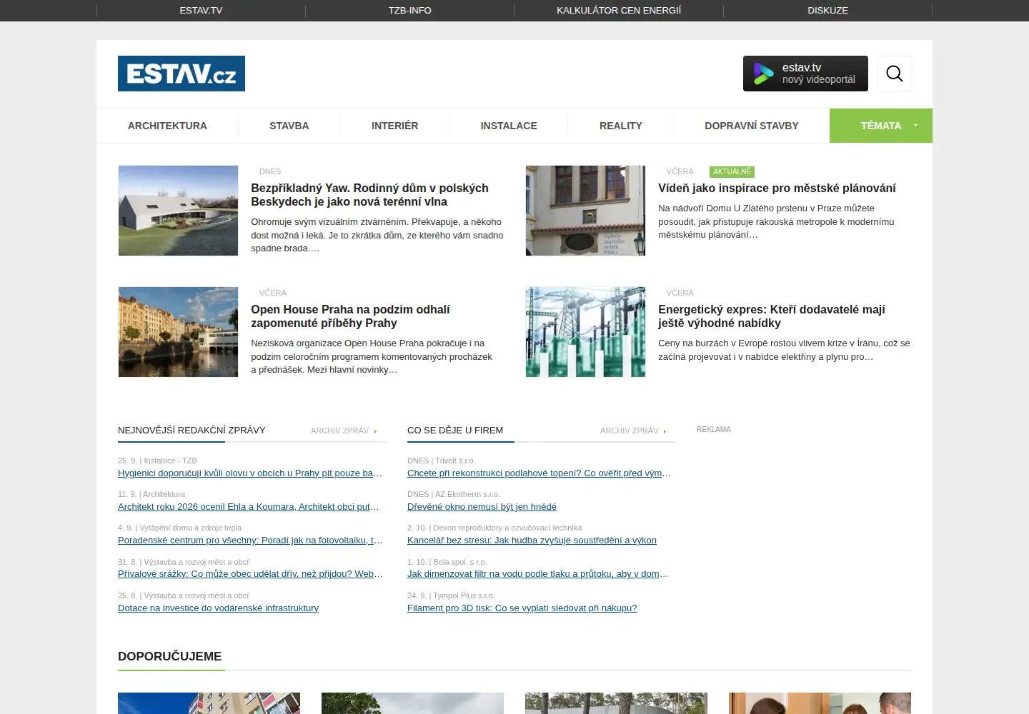
Task: Open 'Chcete při rekonstrukci podlahové topení' link
Action: click(539, 473)
